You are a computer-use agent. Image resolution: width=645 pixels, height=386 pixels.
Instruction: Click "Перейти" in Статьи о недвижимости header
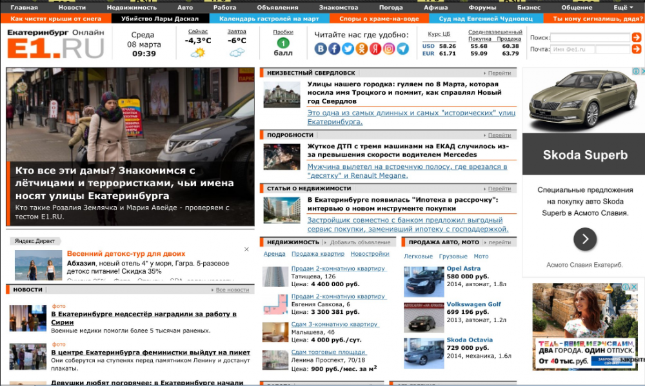(x=499, y=189)
